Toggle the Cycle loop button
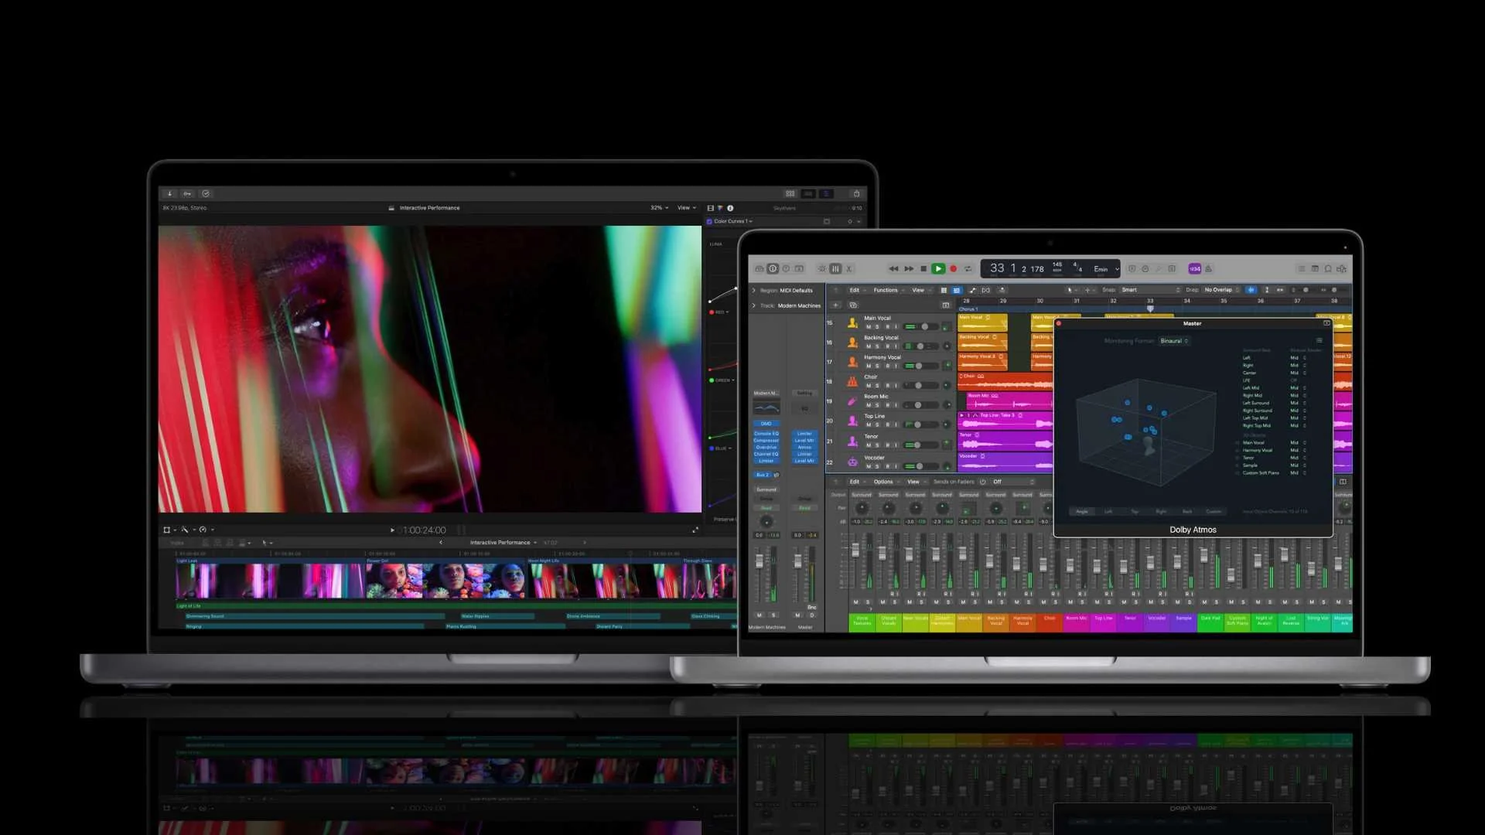 tap(968, 269)
